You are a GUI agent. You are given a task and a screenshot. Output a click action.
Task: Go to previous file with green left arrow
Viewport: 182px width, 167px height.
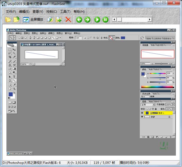click(x=79, y=19)
